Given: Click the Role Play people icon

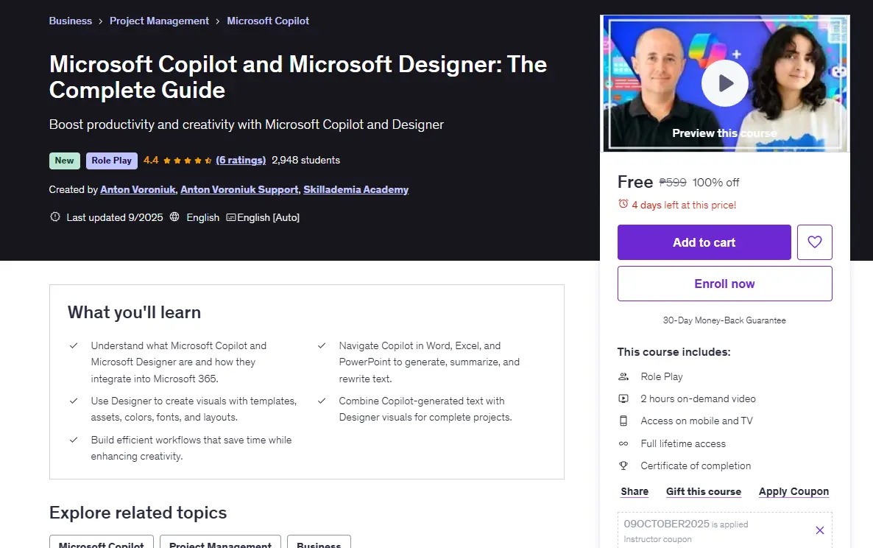Looking at the screenshot, I should click(623, 376).
